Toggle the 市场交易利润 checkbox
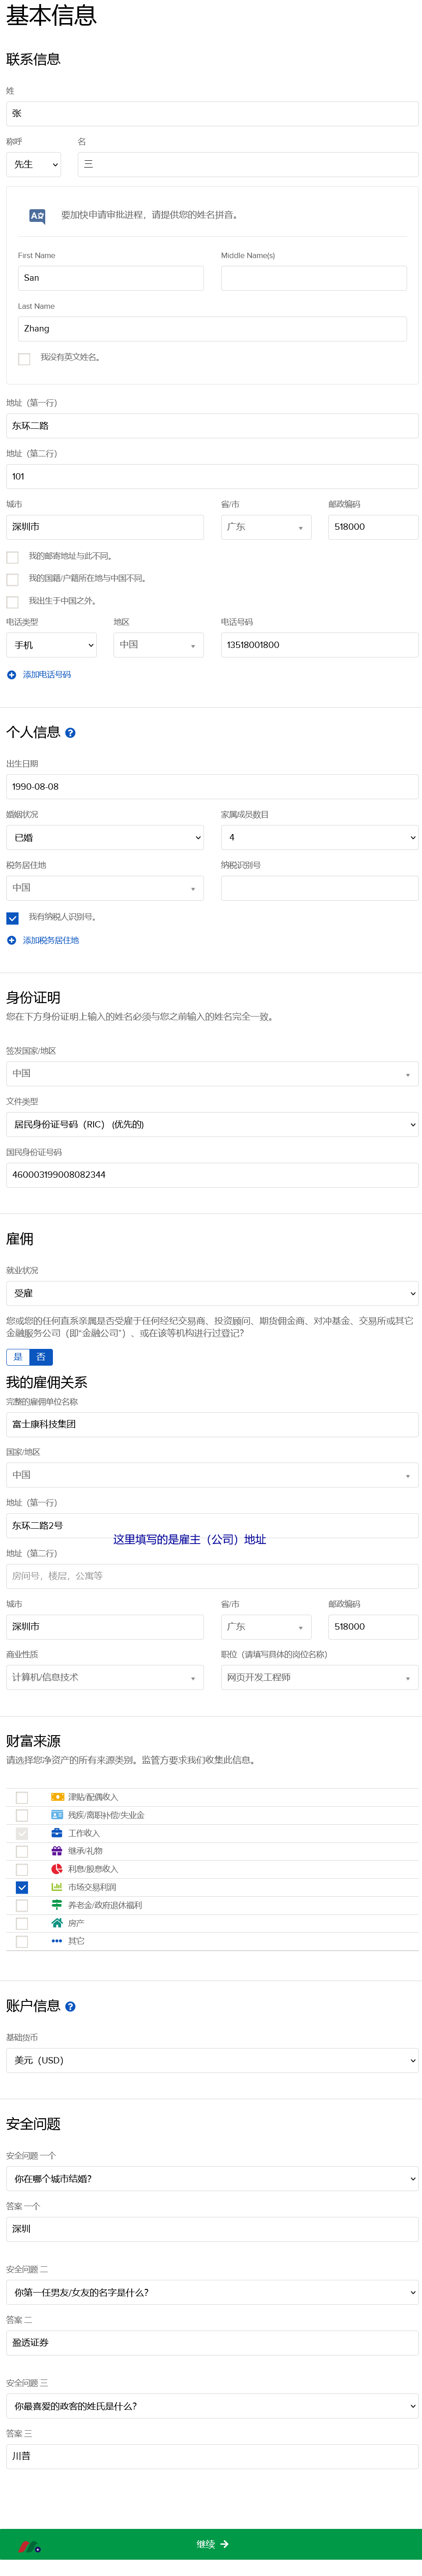 (x=22, y=1887)
